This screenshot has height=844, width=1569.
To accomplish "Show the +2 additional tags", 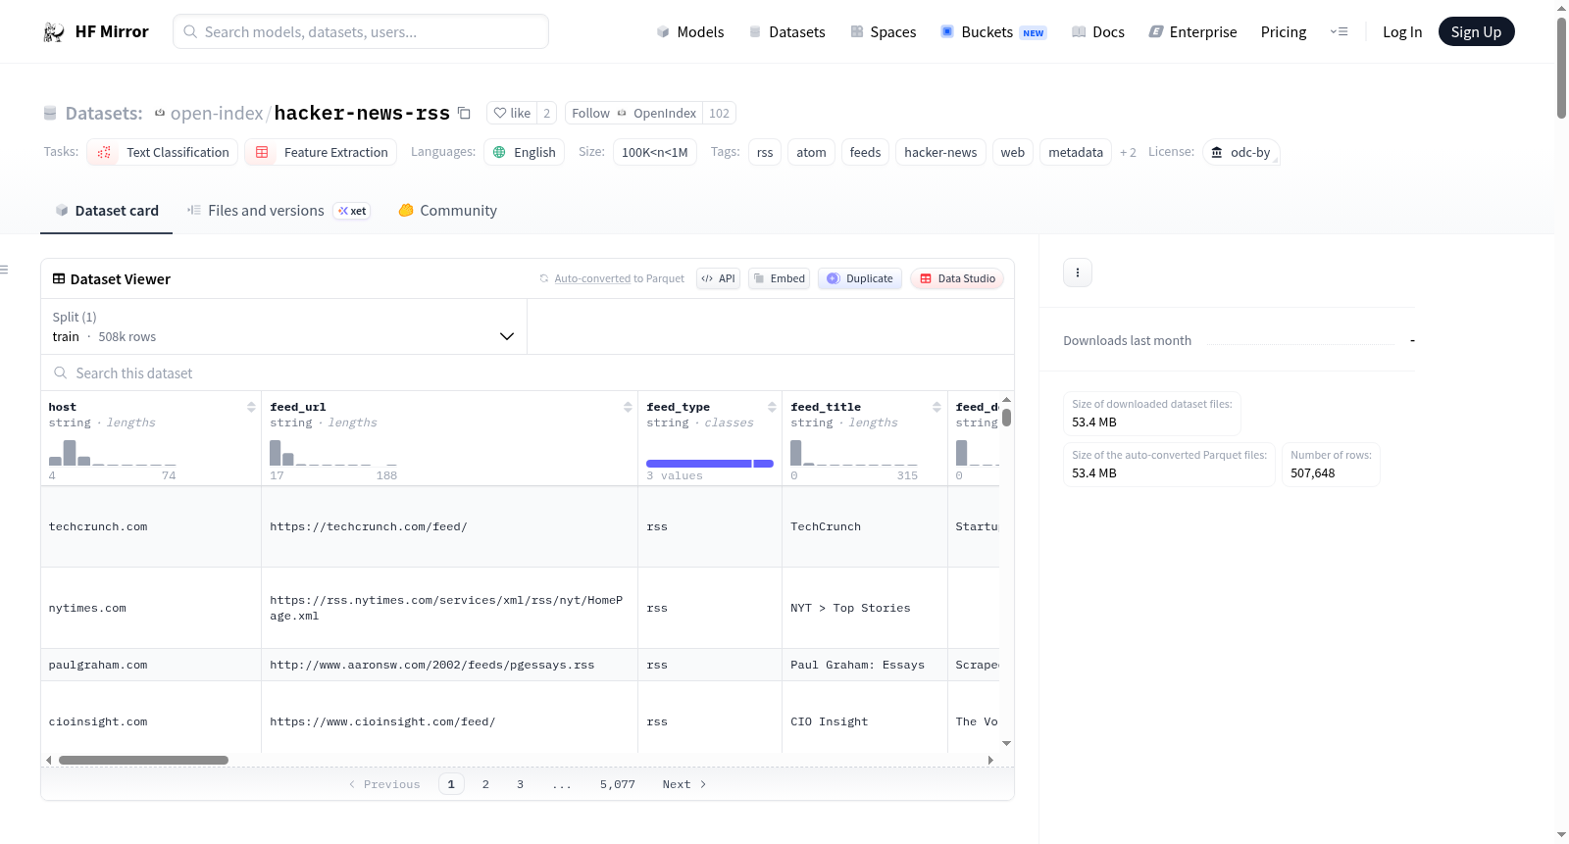I will click(1128, 153).
